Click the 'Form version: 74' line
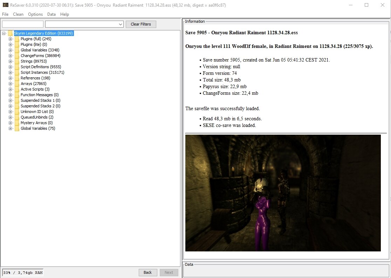Screen dimensions: 391x278 pyautogui.click(x=220, y=73)
